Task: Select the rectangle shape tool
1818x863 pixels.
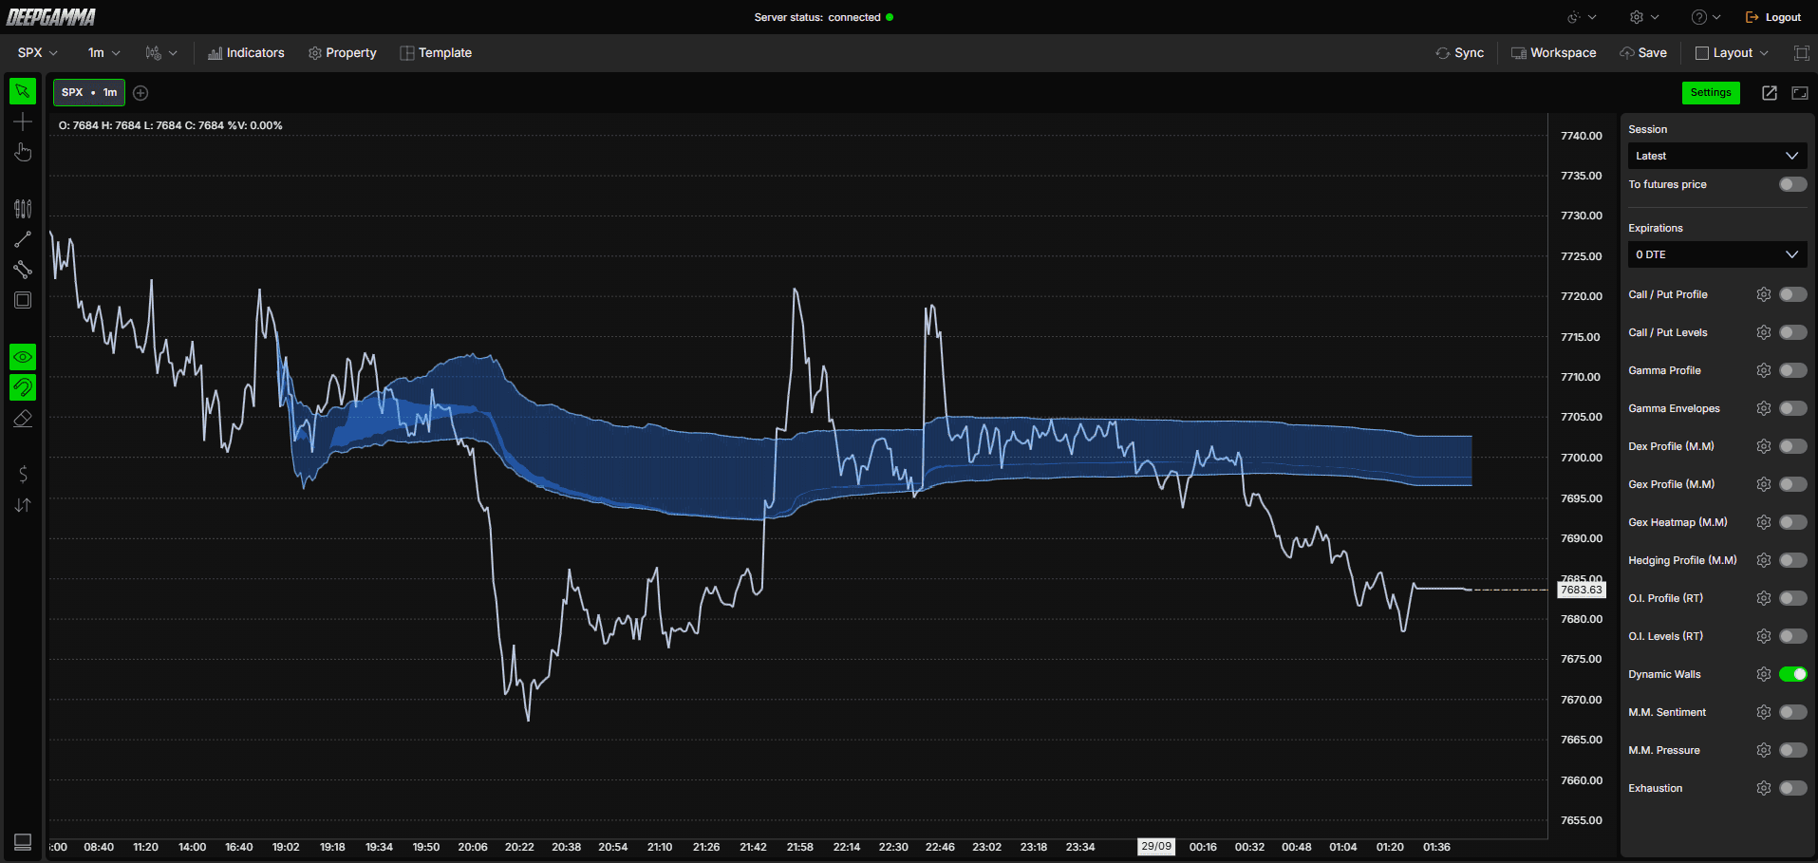Action: pyautogui.click(x=23, y=300)
